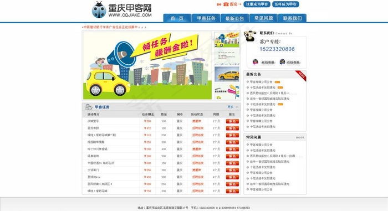The image size is (388, 211).
Task: Click 在线客服 next to blue QQ icon
Action: tap(293, 62)
